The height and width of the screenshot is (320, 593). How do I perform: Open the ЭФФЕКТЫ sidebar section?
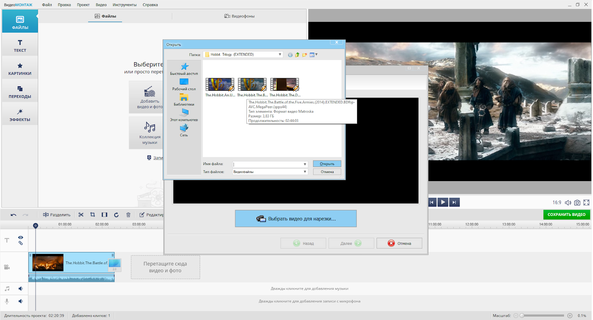tap(20, 114)
